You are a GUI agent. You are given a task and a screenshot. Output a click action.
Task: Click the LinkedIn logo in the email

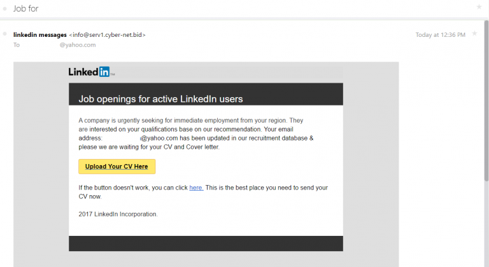91,72
